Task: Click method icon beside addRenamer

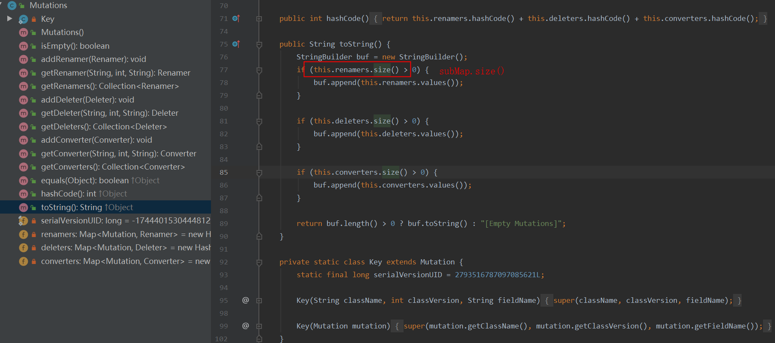Action: click(24, 59)
